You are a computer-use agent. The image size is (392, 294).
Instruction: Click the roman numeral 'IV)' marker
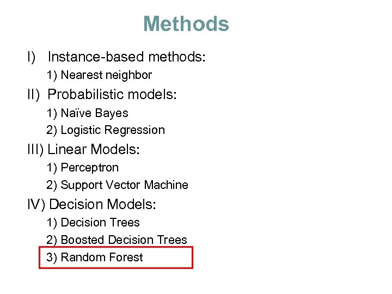click(x=36, y=205)
